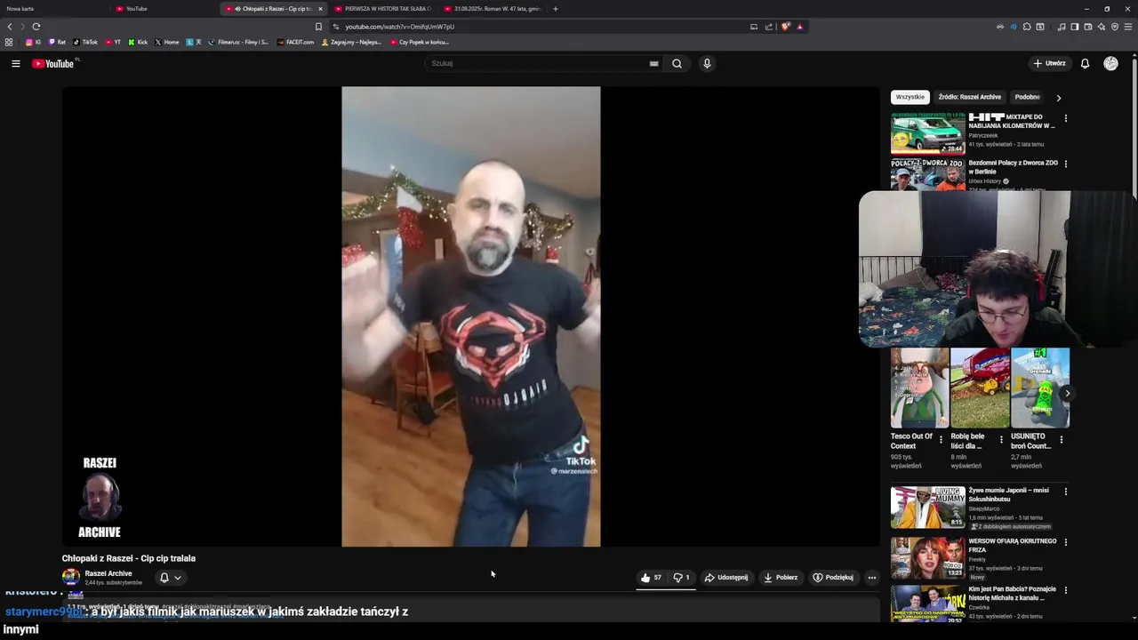
Task: Go to the YouTube home logo
Action: 55,63
